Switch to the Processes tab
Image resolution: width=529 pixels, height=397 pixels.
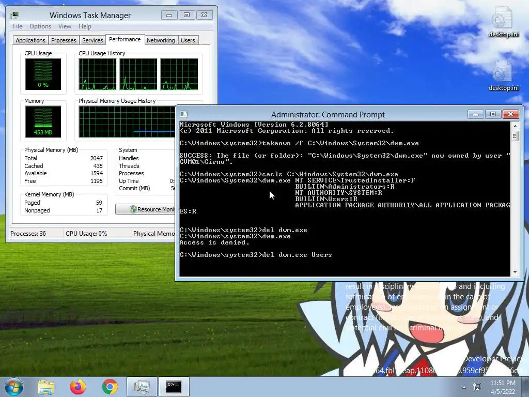(x=64, y=40)
